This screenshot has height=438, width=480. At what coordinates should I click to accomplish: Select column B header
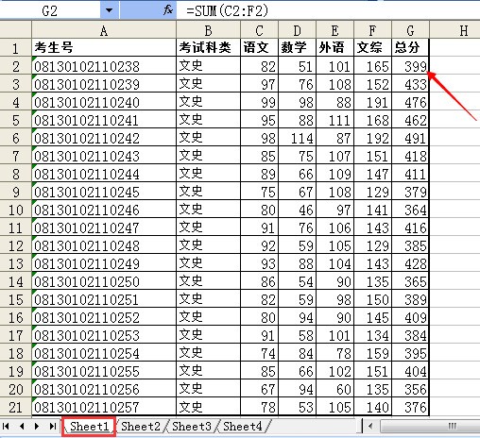pos(208,30)
